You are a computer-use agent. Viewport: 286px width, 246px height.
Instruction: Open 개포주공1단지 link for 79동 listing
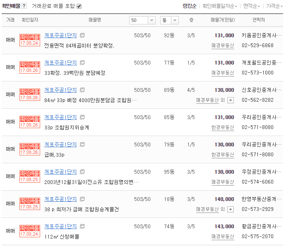tap(60, 145)
